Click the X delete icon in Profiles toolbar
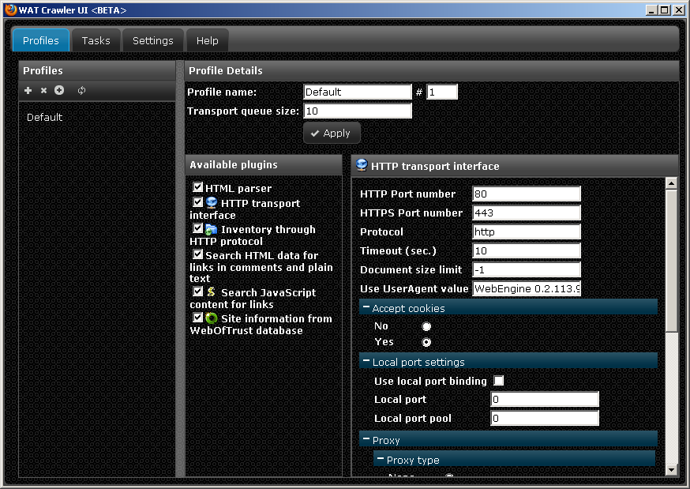Image resolution: width=690 pixels, height=489 pixels. coord(43,90)
